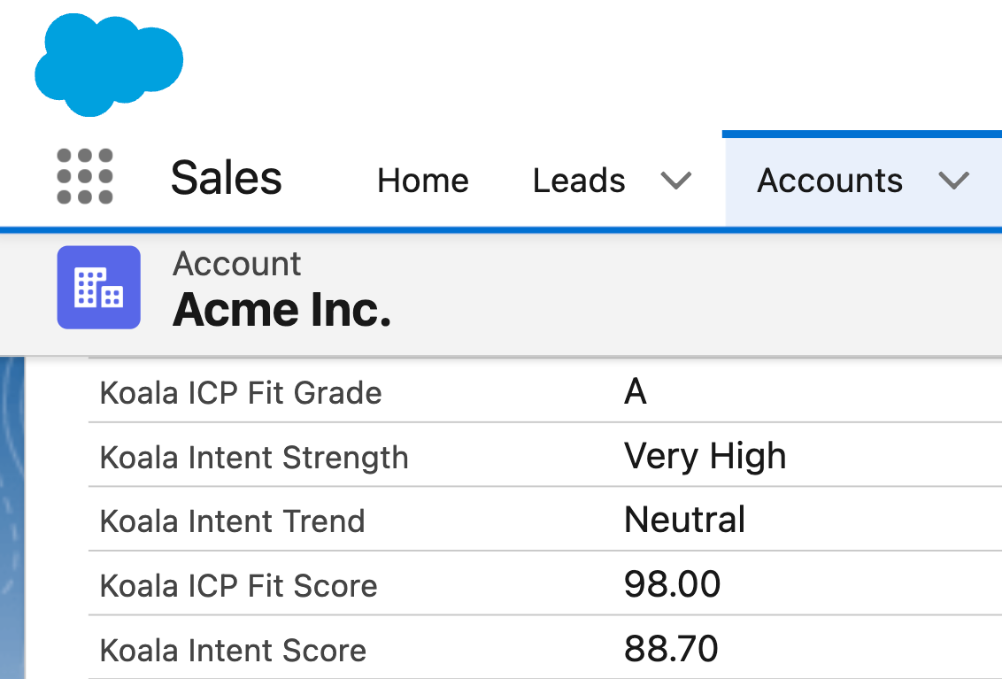Select the 88.70 intent score value
This screenshot has height=679, width=1002.
click(x=671, y=649)
